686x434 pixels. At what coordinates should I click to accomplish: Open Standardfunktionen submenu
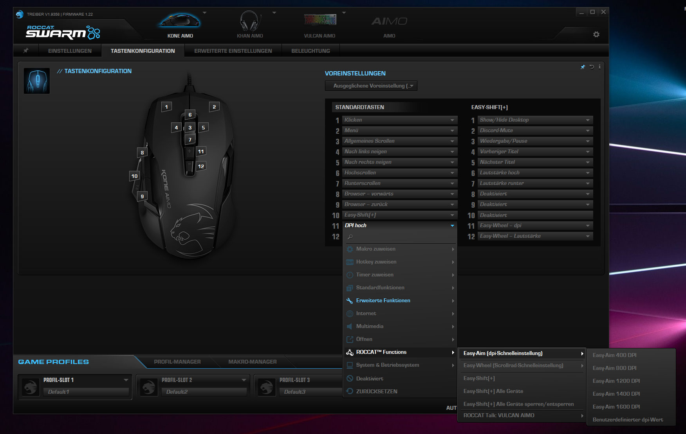[x=400, y=288]
